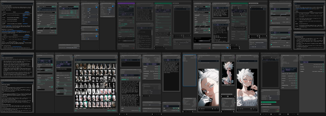Click the lower audio player's seek bar
Image resolution: width=326 pixels, height=116 pixels.
tap(282, 42)
